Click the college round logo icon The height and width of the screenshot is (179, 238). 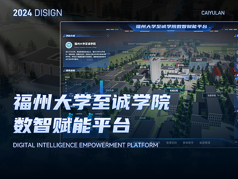[69, 45]
